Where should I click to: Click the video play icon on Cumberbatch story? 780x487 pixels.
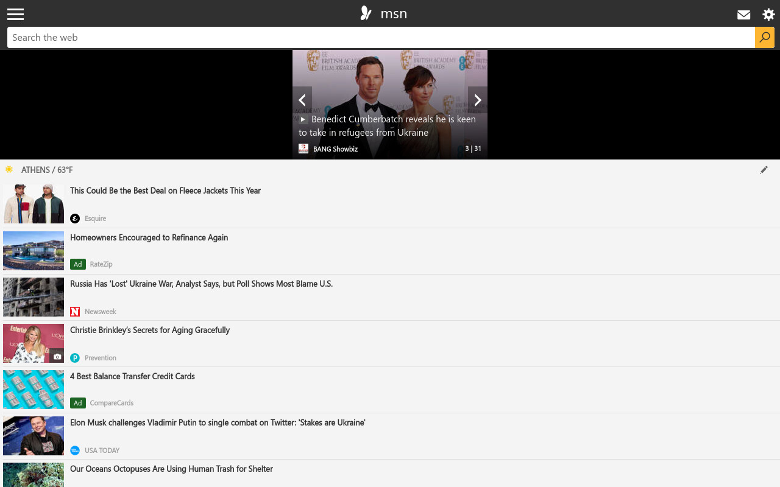[x=303, y=119]
